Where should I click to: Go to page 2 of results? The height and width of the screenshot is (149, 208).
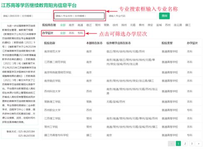(185, 144)
